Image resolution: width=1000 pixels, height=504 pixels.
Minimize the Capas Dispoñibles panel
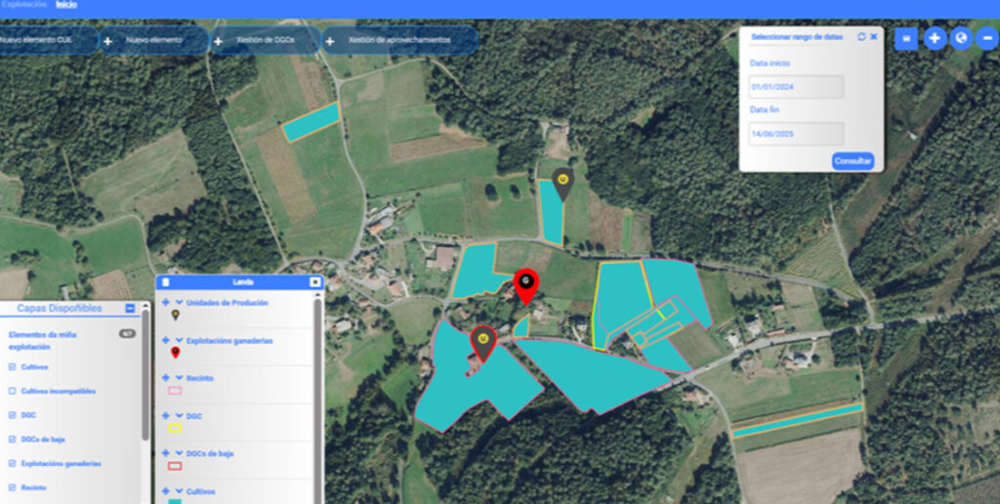tap(130, 309)
